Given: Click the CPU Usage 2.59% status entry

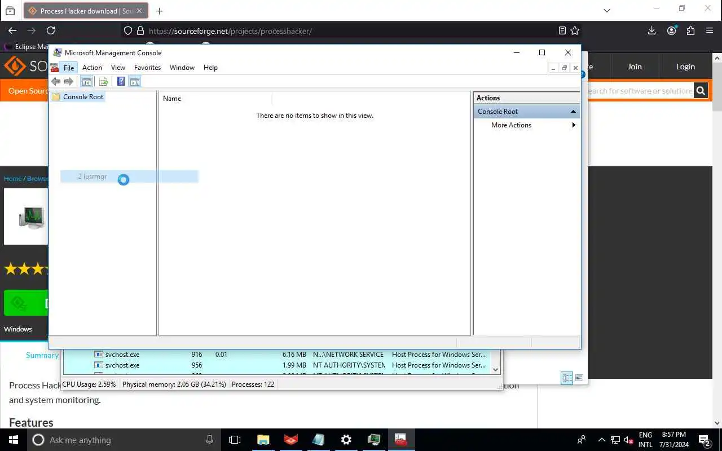Looking at the screenshot, I should [89, 384].
